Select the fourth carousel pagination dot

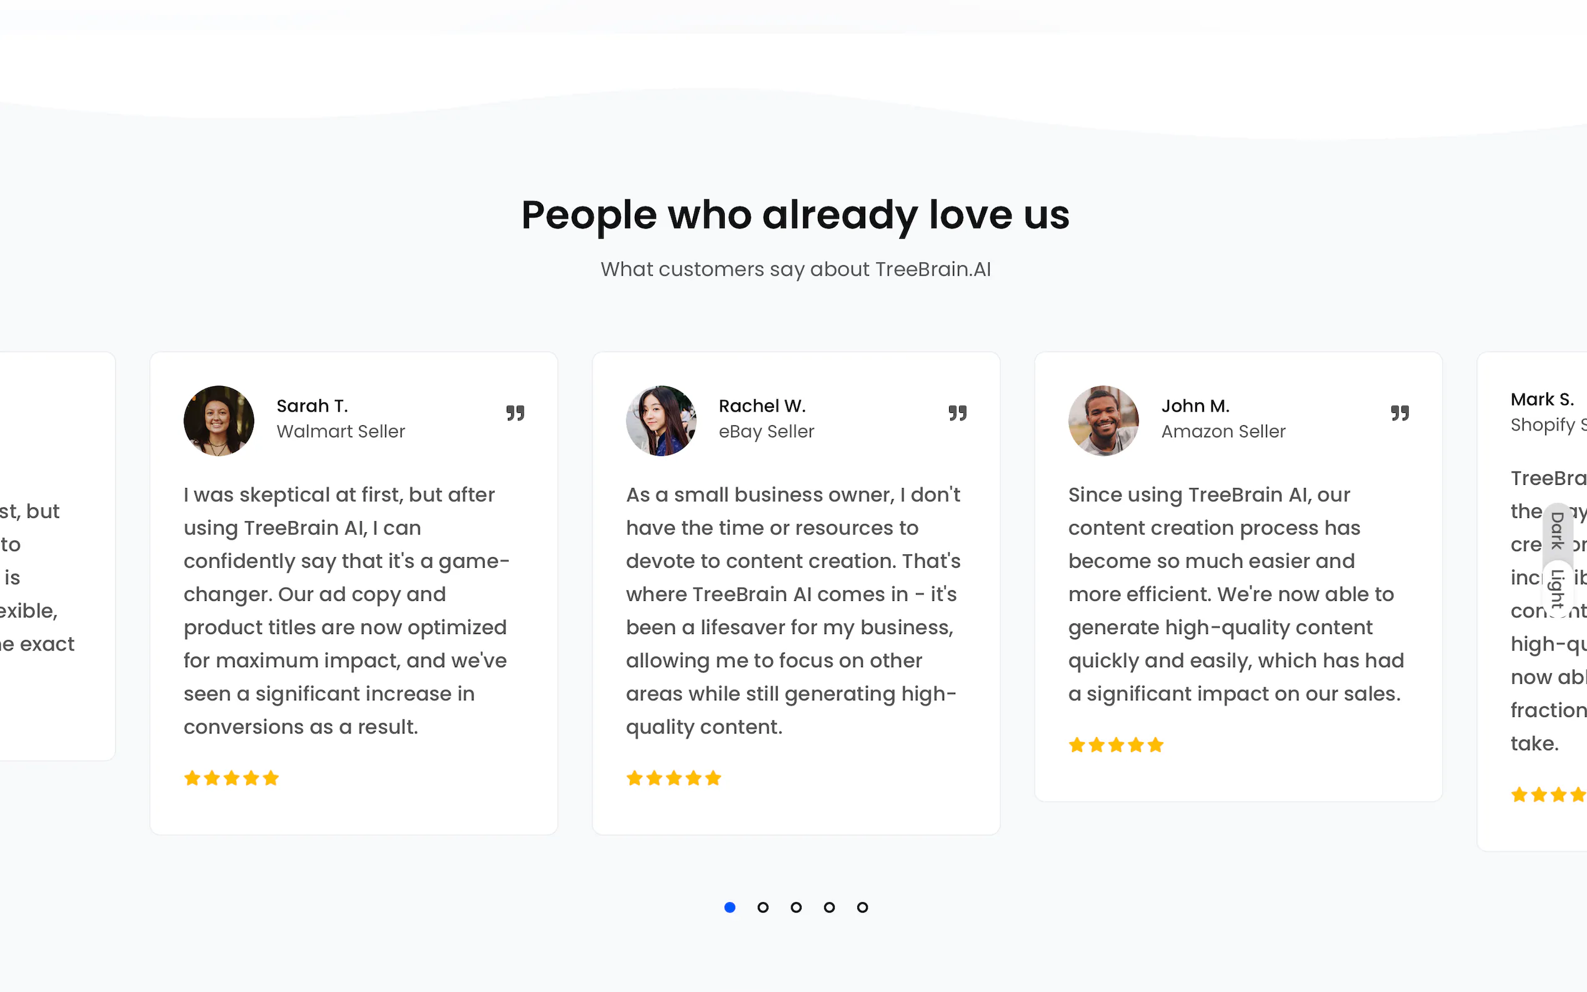point(829,908)
